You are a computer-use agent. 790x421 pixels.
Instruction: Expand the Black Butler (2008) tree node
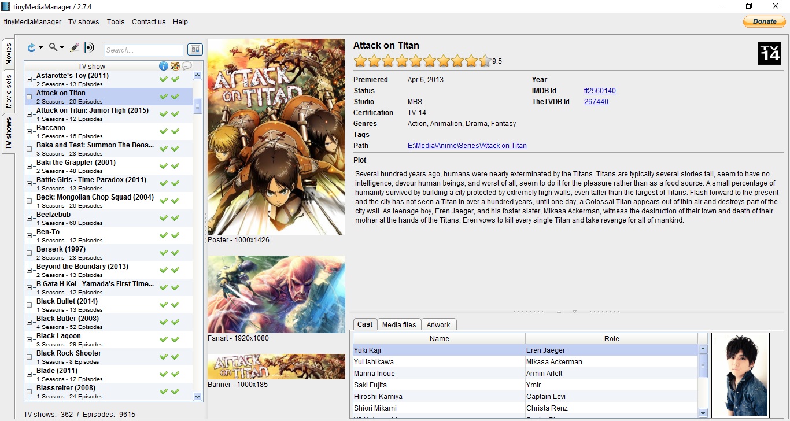[29, 323]
